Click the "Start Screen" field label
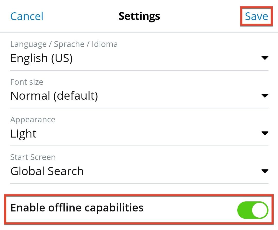Image resolution: width=278 pixels, height=230 pixels. click(33, 157)
